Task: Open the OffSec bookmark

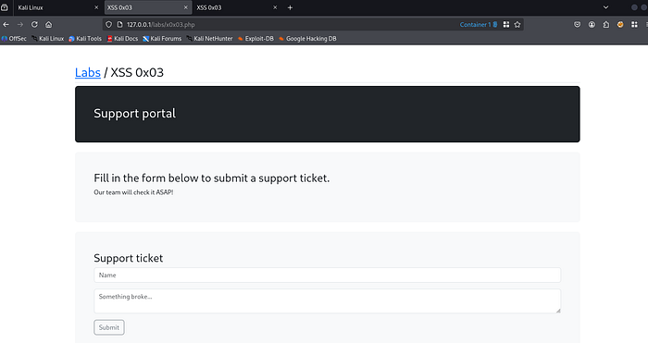Action: (x=14, y=39)
